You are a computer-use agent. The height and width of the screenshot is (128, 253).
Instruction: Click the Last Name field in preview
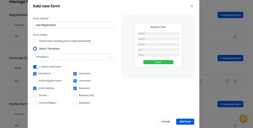click(x=158, y=44)
